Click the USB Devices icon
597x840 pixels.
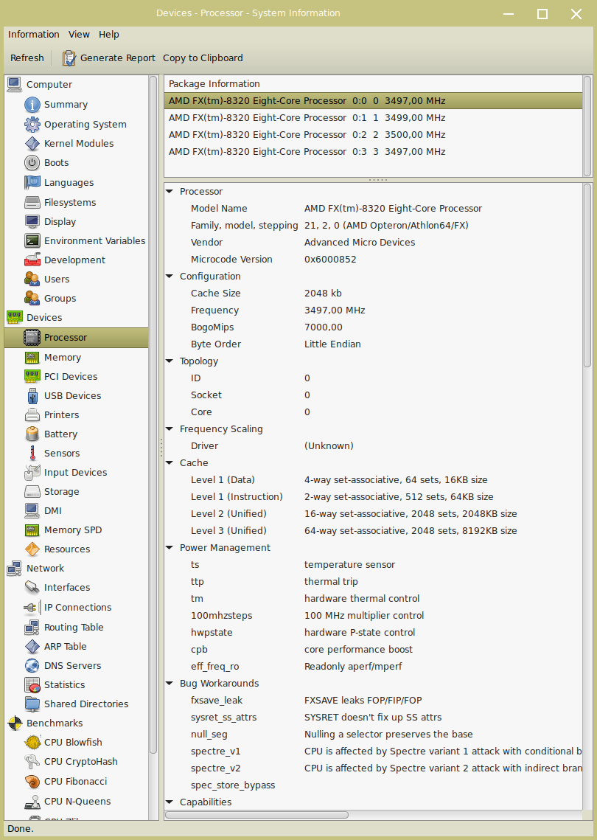point(32,396)
